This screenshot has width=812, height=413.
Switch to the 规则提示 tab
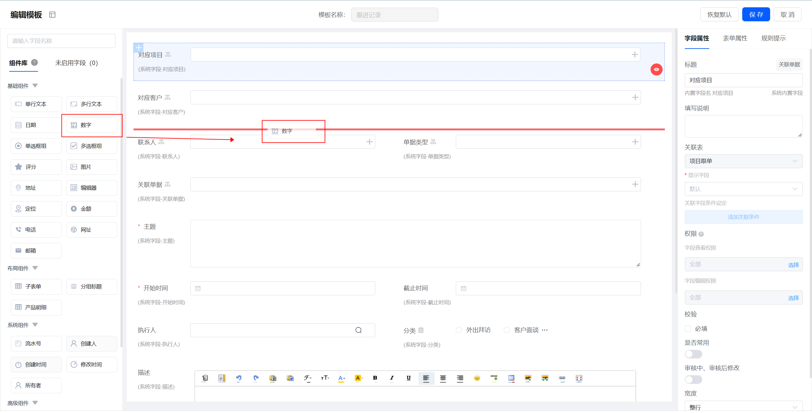click(773, 38)
